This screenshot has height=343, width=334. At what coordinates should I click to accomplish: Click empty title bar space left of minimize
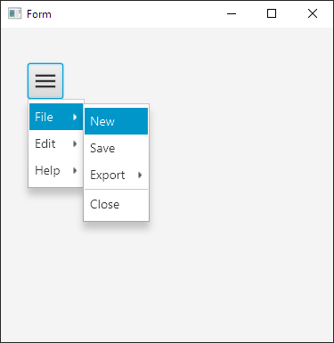[134, 13]
